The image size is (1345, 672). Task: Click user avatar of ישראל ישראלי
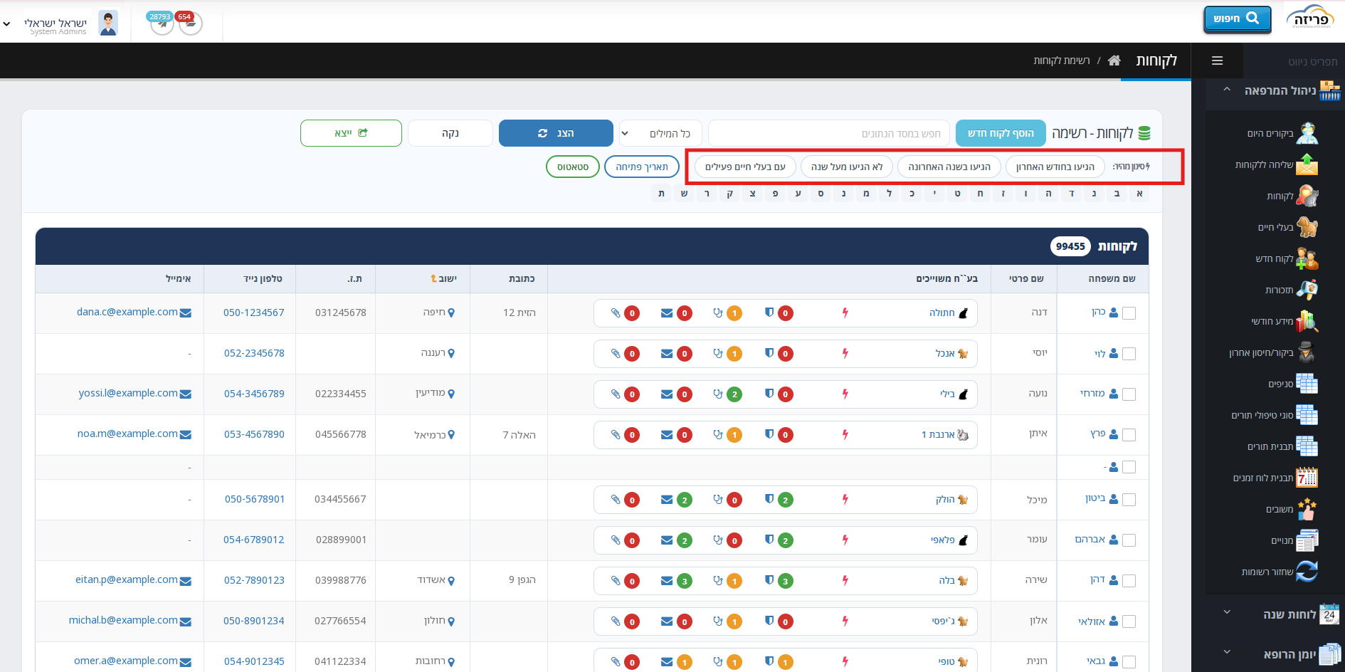pos(108,23)
